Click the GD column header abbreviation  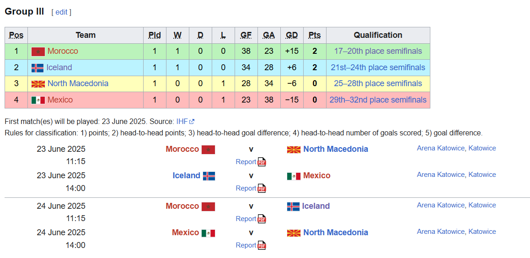tap(292, 35)
